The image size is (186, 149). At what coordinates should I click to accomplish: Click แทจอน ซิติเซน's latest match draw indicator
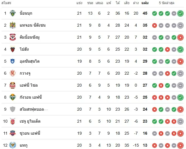pyautogui.click(x=180, y=25)
